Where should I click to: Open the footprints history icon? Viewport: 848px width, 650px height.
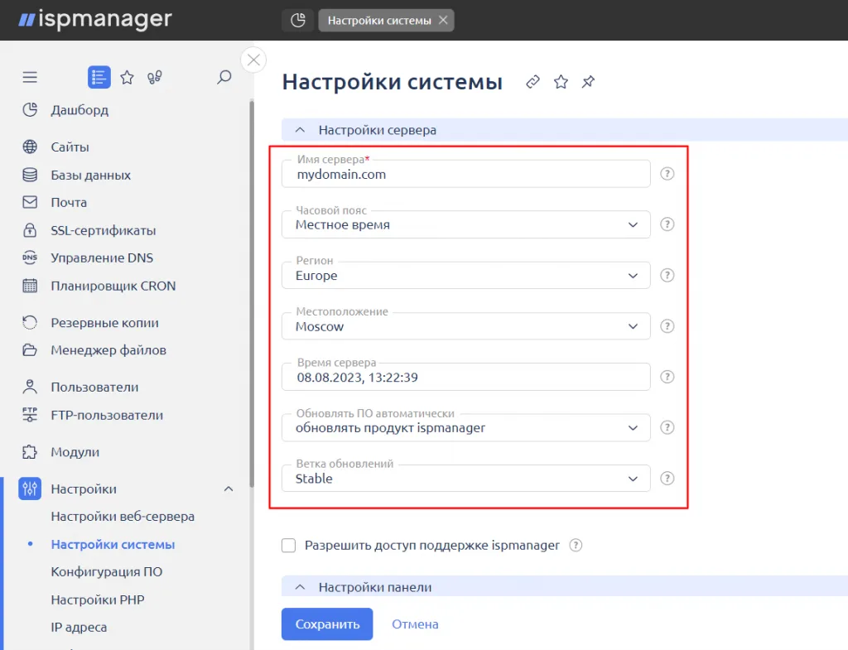(155, 77)
